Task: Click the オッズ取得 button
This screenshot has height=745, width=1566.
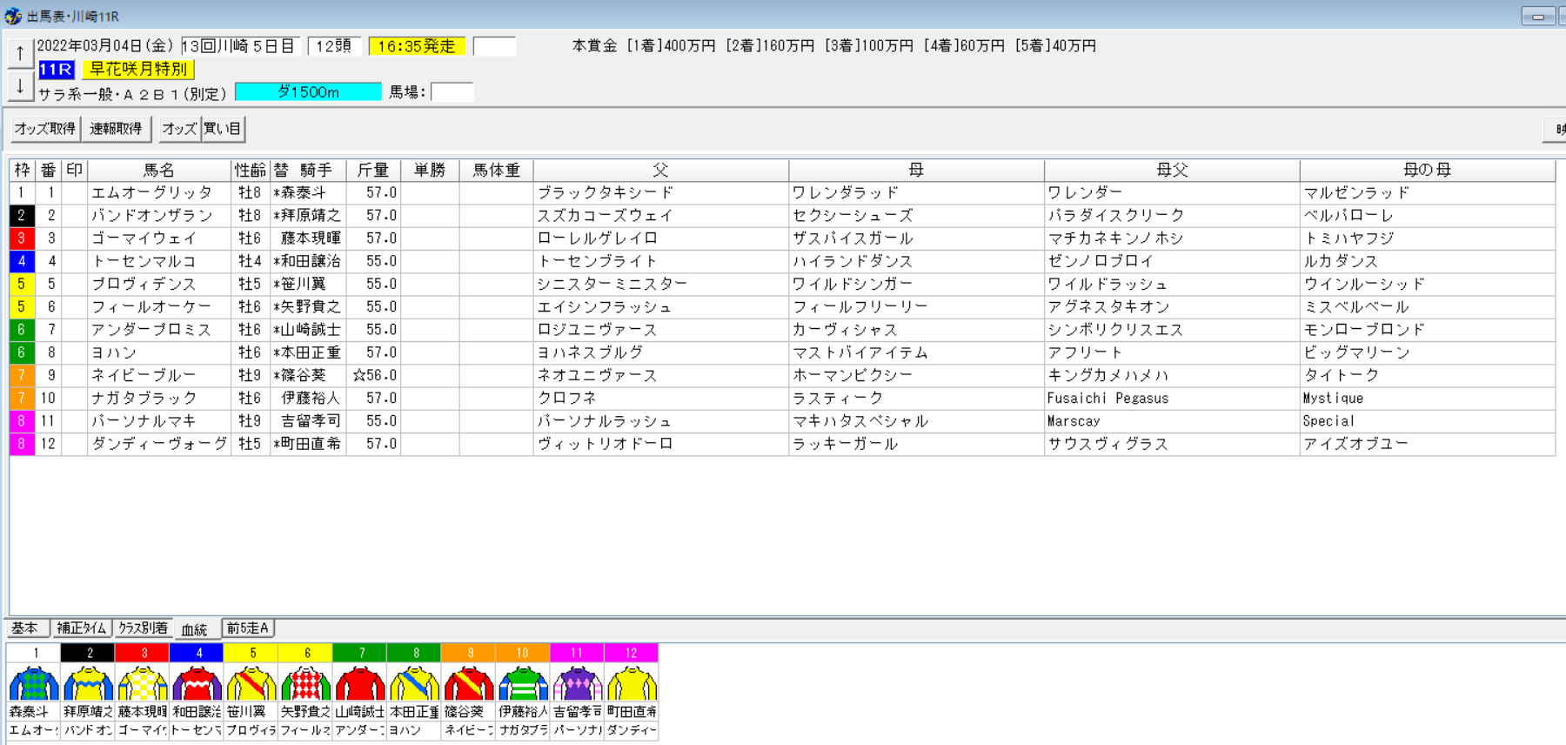Action: (44, 129)
